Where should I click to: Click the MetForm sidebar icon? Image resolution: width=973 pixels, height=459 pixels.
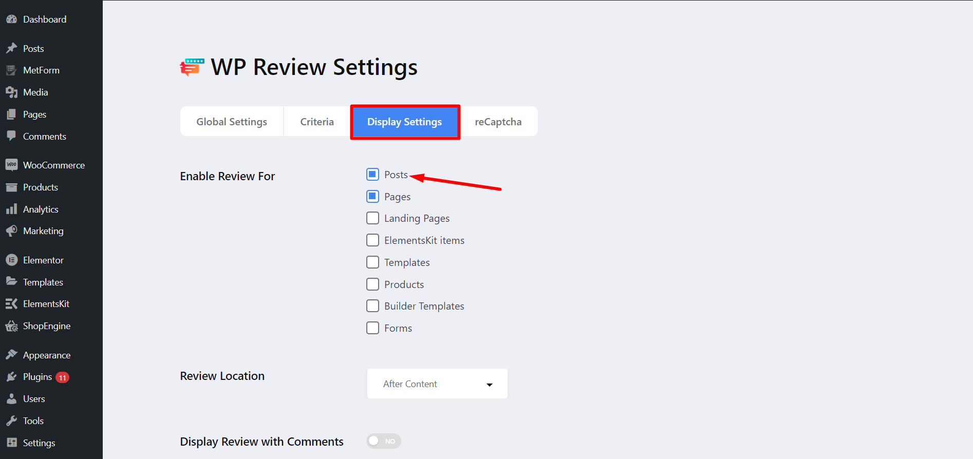(11, 70)
